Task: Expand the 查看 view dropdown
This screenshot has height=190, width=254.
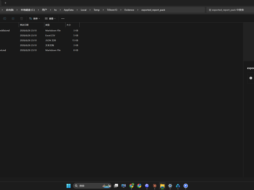Action: pyautogui.click(x=50, y=19)
